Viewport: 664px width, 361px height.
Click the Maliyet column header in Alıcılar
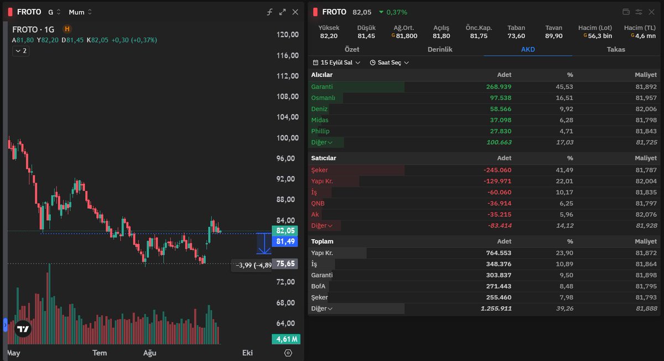pyautogui.click(x=646, y=75)
